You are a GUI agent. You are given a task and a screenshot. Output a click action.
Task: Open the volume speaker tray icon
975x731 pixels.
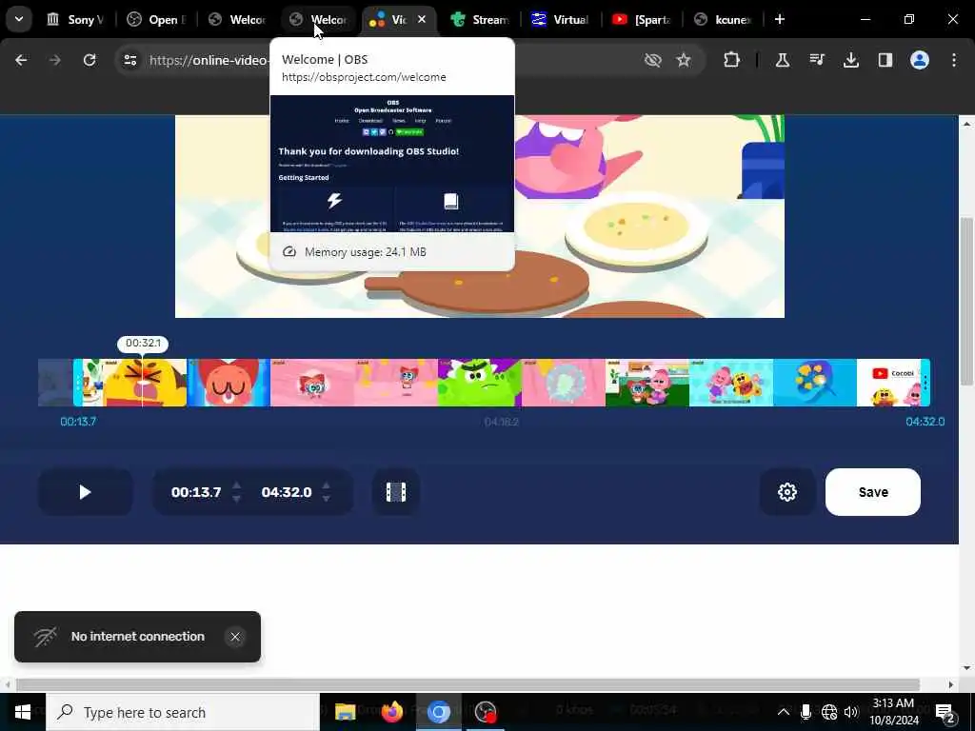[850, 712]
